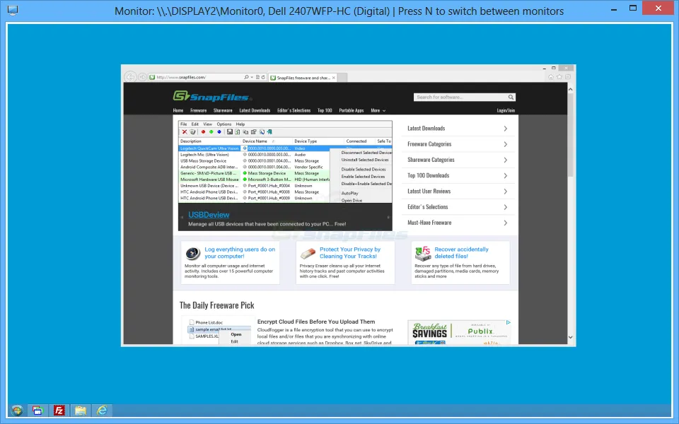
Task: Click the red X delete icon in USBDeview toolbar
Action: click(x=185, y=132)
